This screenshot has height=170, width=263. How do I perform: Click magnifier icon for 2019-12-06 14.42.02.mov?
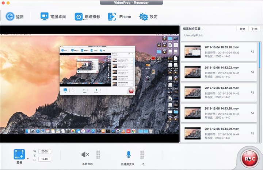252,72
